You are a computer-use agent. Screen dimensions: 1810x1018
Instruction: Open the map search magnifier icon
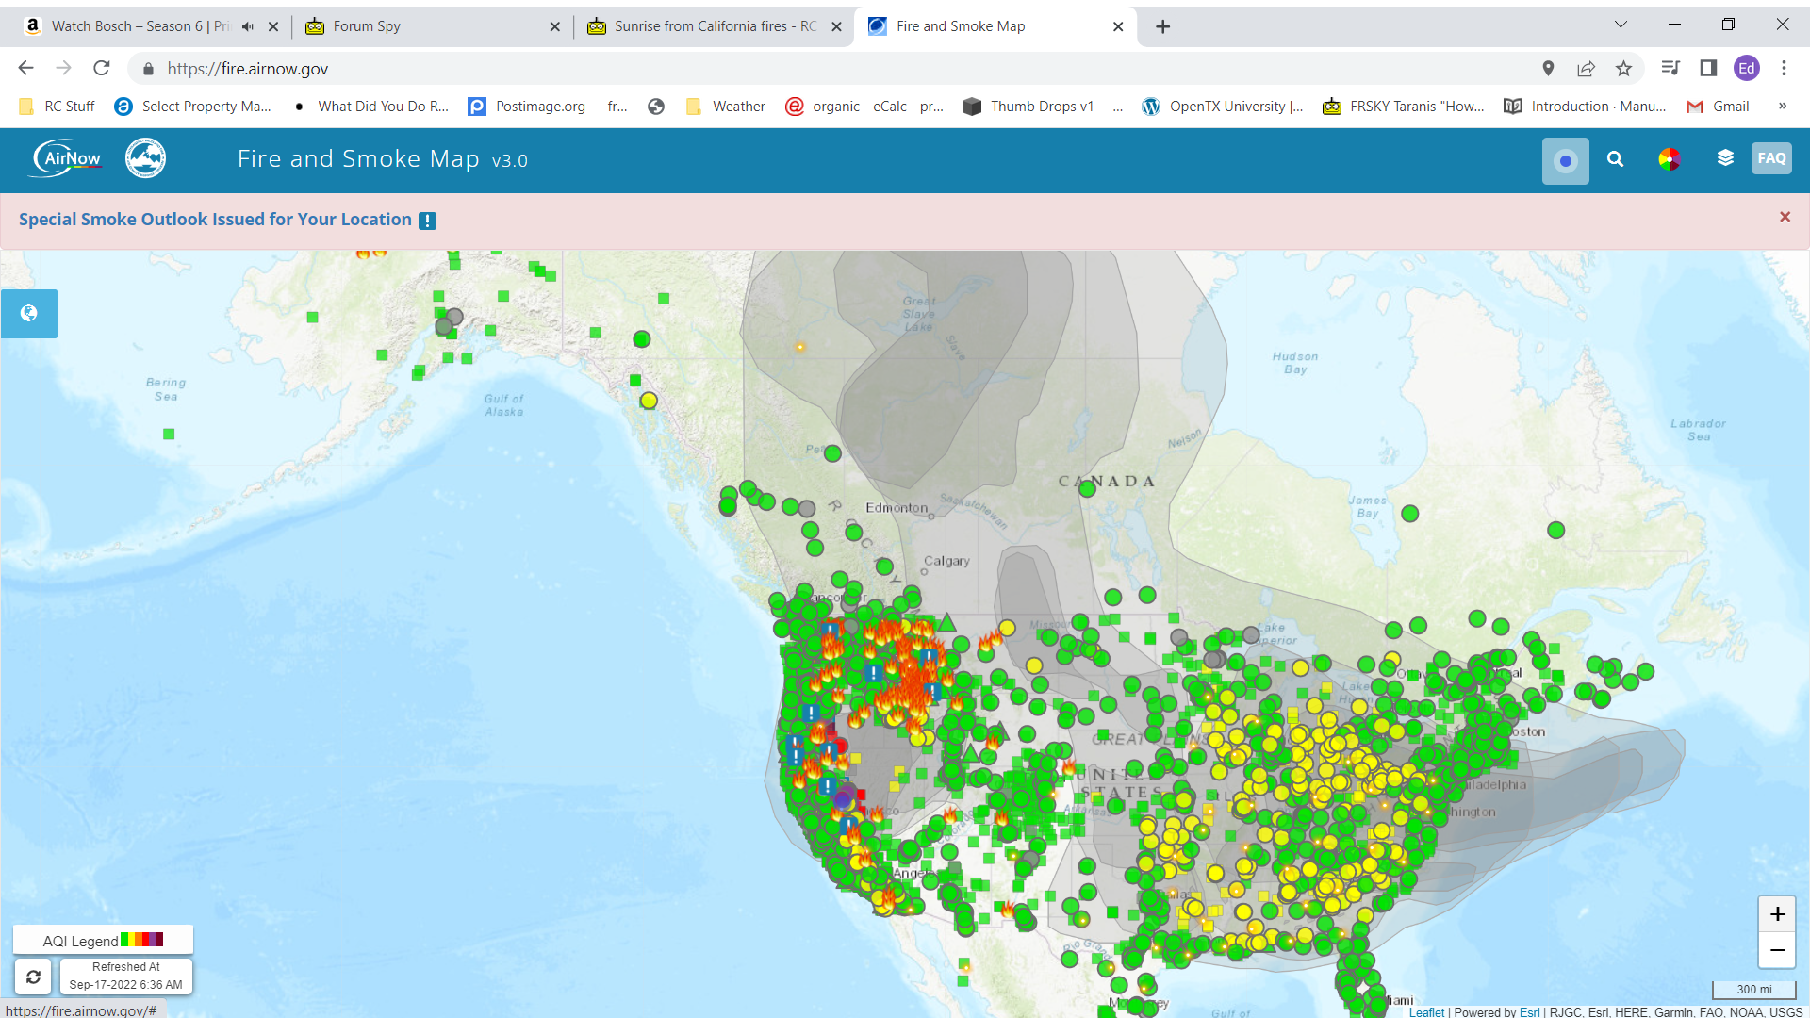click(1615, 159)
